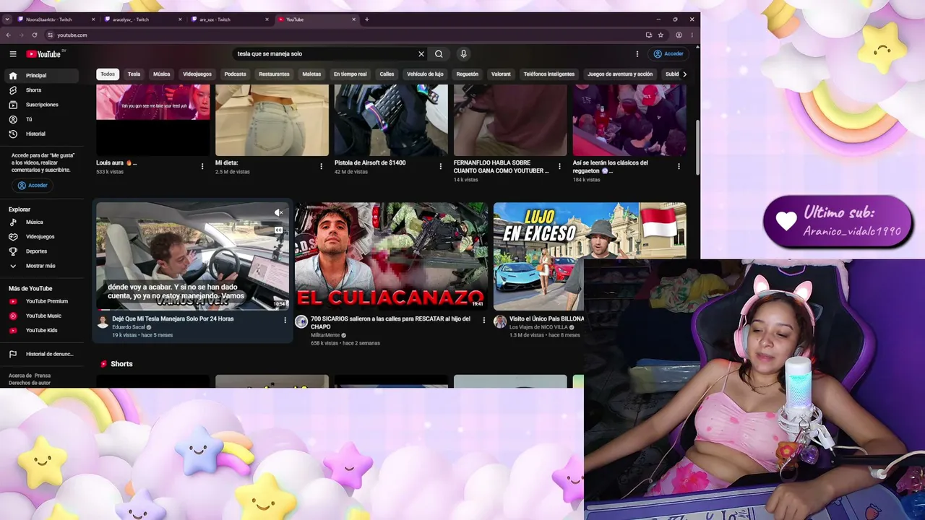925x520 pixels.
Task: Click the browser address bar
Action: (347, 35)
